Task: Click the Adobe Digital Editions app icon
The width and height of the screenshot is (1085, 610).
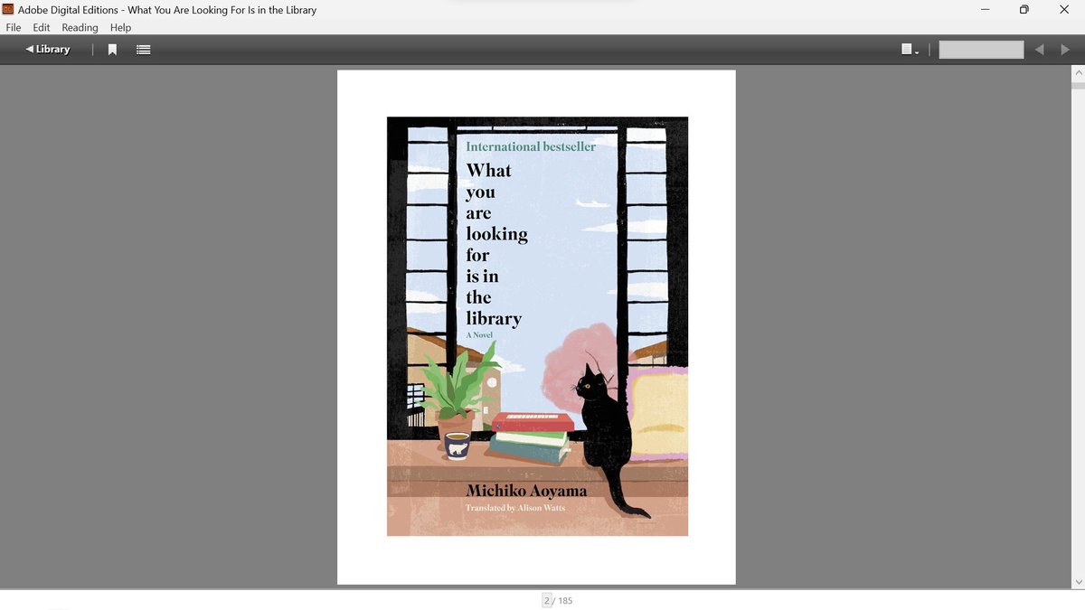Action: point(8,10)
